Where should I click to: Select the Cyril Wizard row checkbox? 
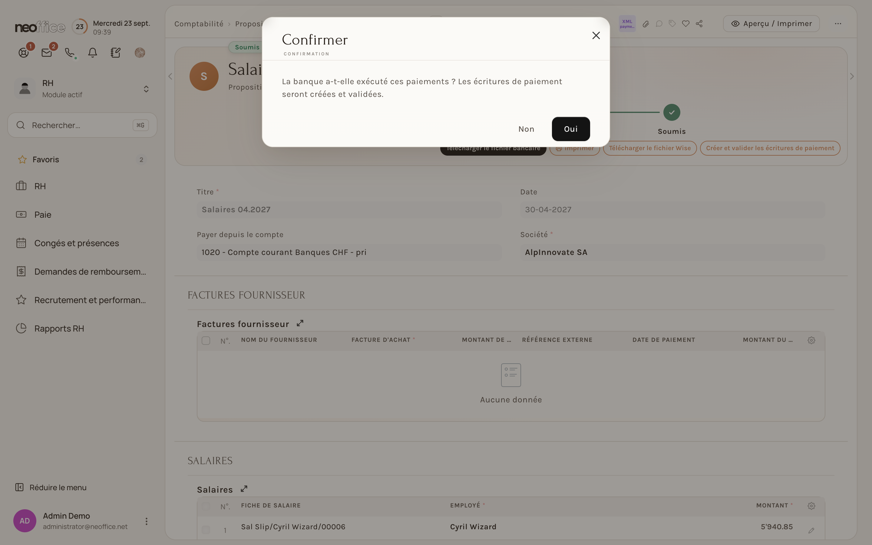tap(206, 530)
